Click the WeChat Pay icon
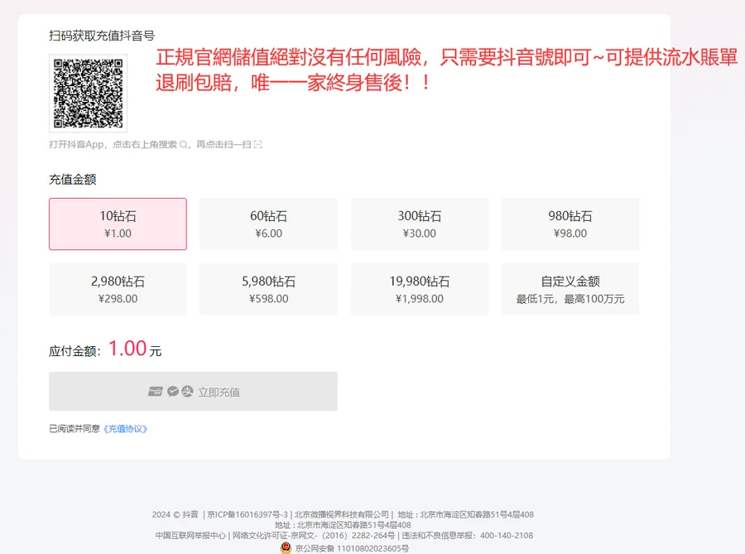Screen dimensions: 745x554 [x=173, y=392]
